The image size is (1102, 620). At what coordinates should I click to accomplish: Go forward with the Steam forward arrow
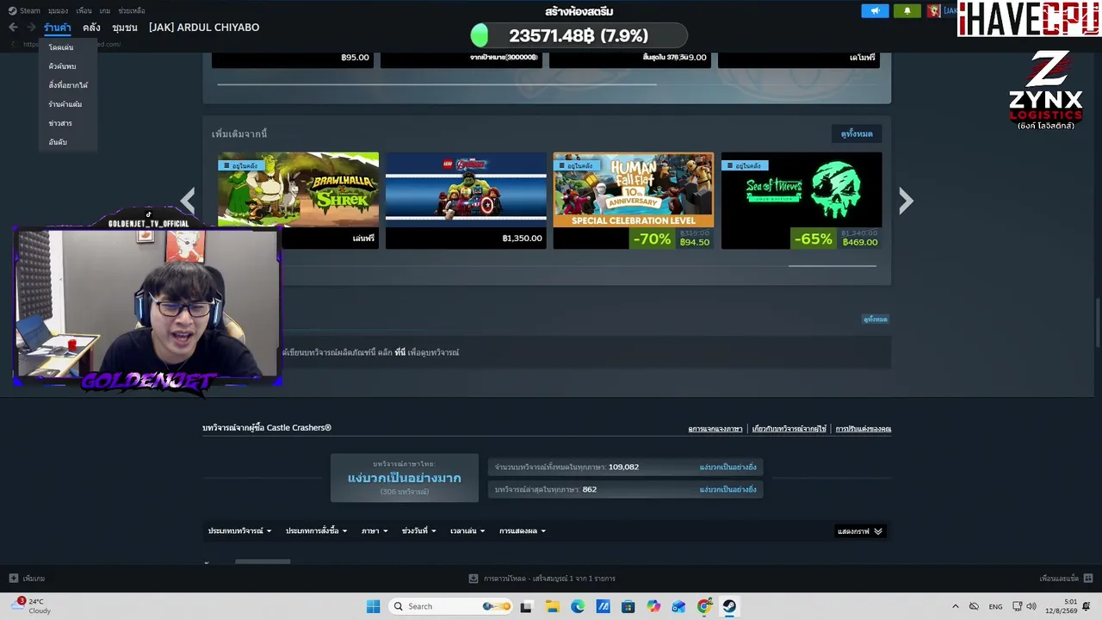pyautogui.click(x=31, y=28)
